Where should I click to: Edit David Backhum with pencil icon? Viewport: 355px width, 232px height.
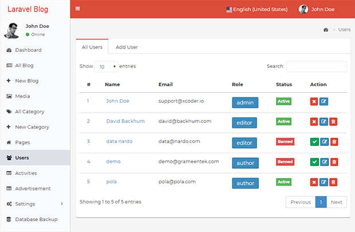(324, 121)
